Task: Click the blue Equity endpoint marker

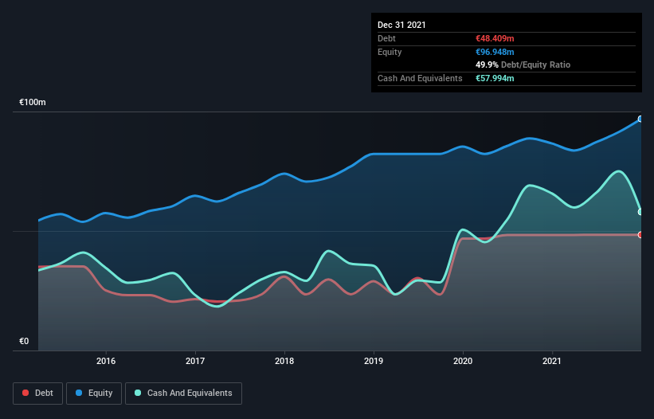Action: point(640,119)
